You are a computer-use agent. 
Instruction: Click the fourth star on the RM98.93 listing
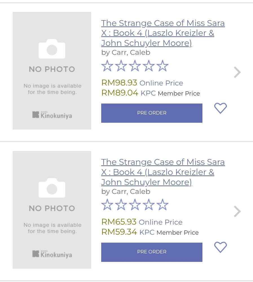(149, 66)
